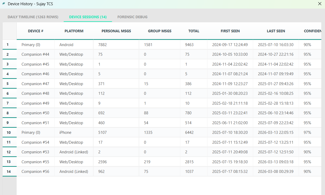
Task: Select row header number 10
Action: coord(10,133)
